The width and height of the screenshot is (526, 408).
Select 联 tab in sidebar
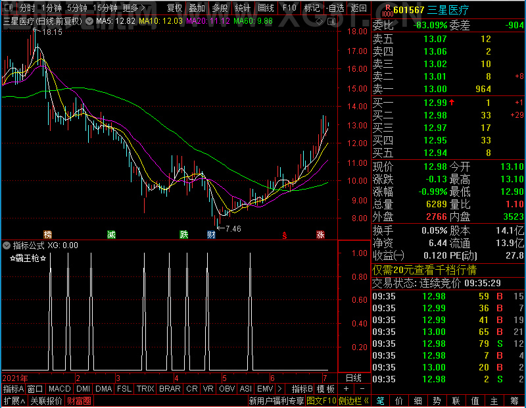(456, 401)
